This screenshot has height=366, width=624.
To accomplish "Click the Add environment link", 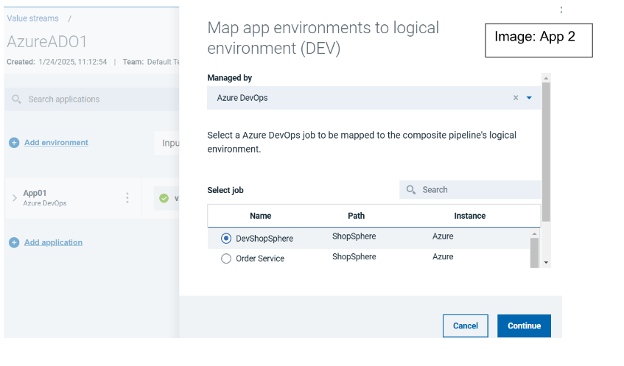I will (x=56, y=143).
